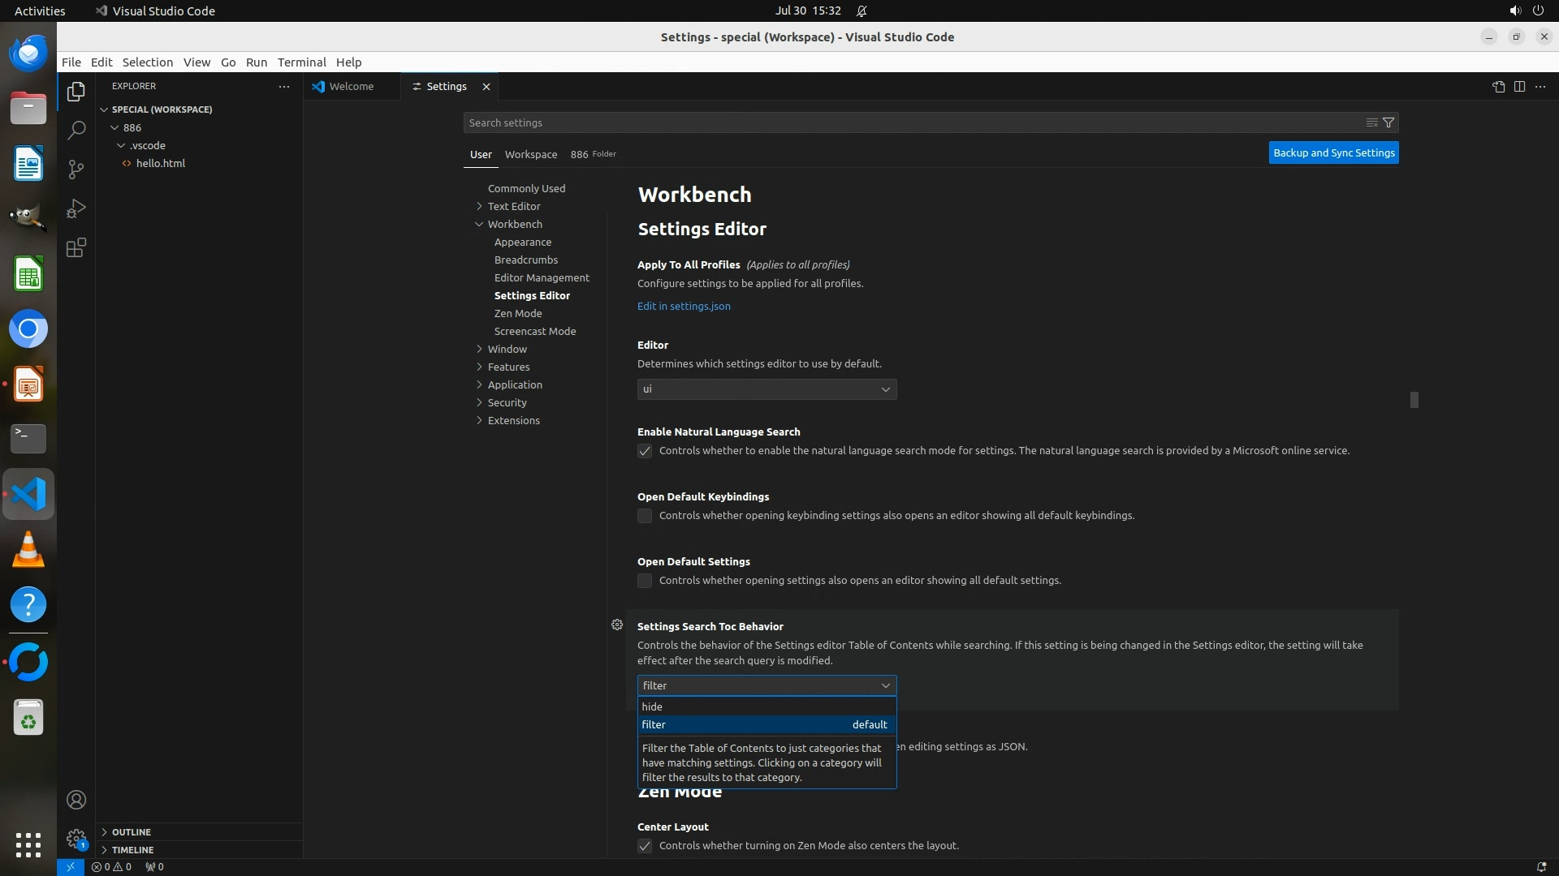Open the Extensions view

pos(76,248)
